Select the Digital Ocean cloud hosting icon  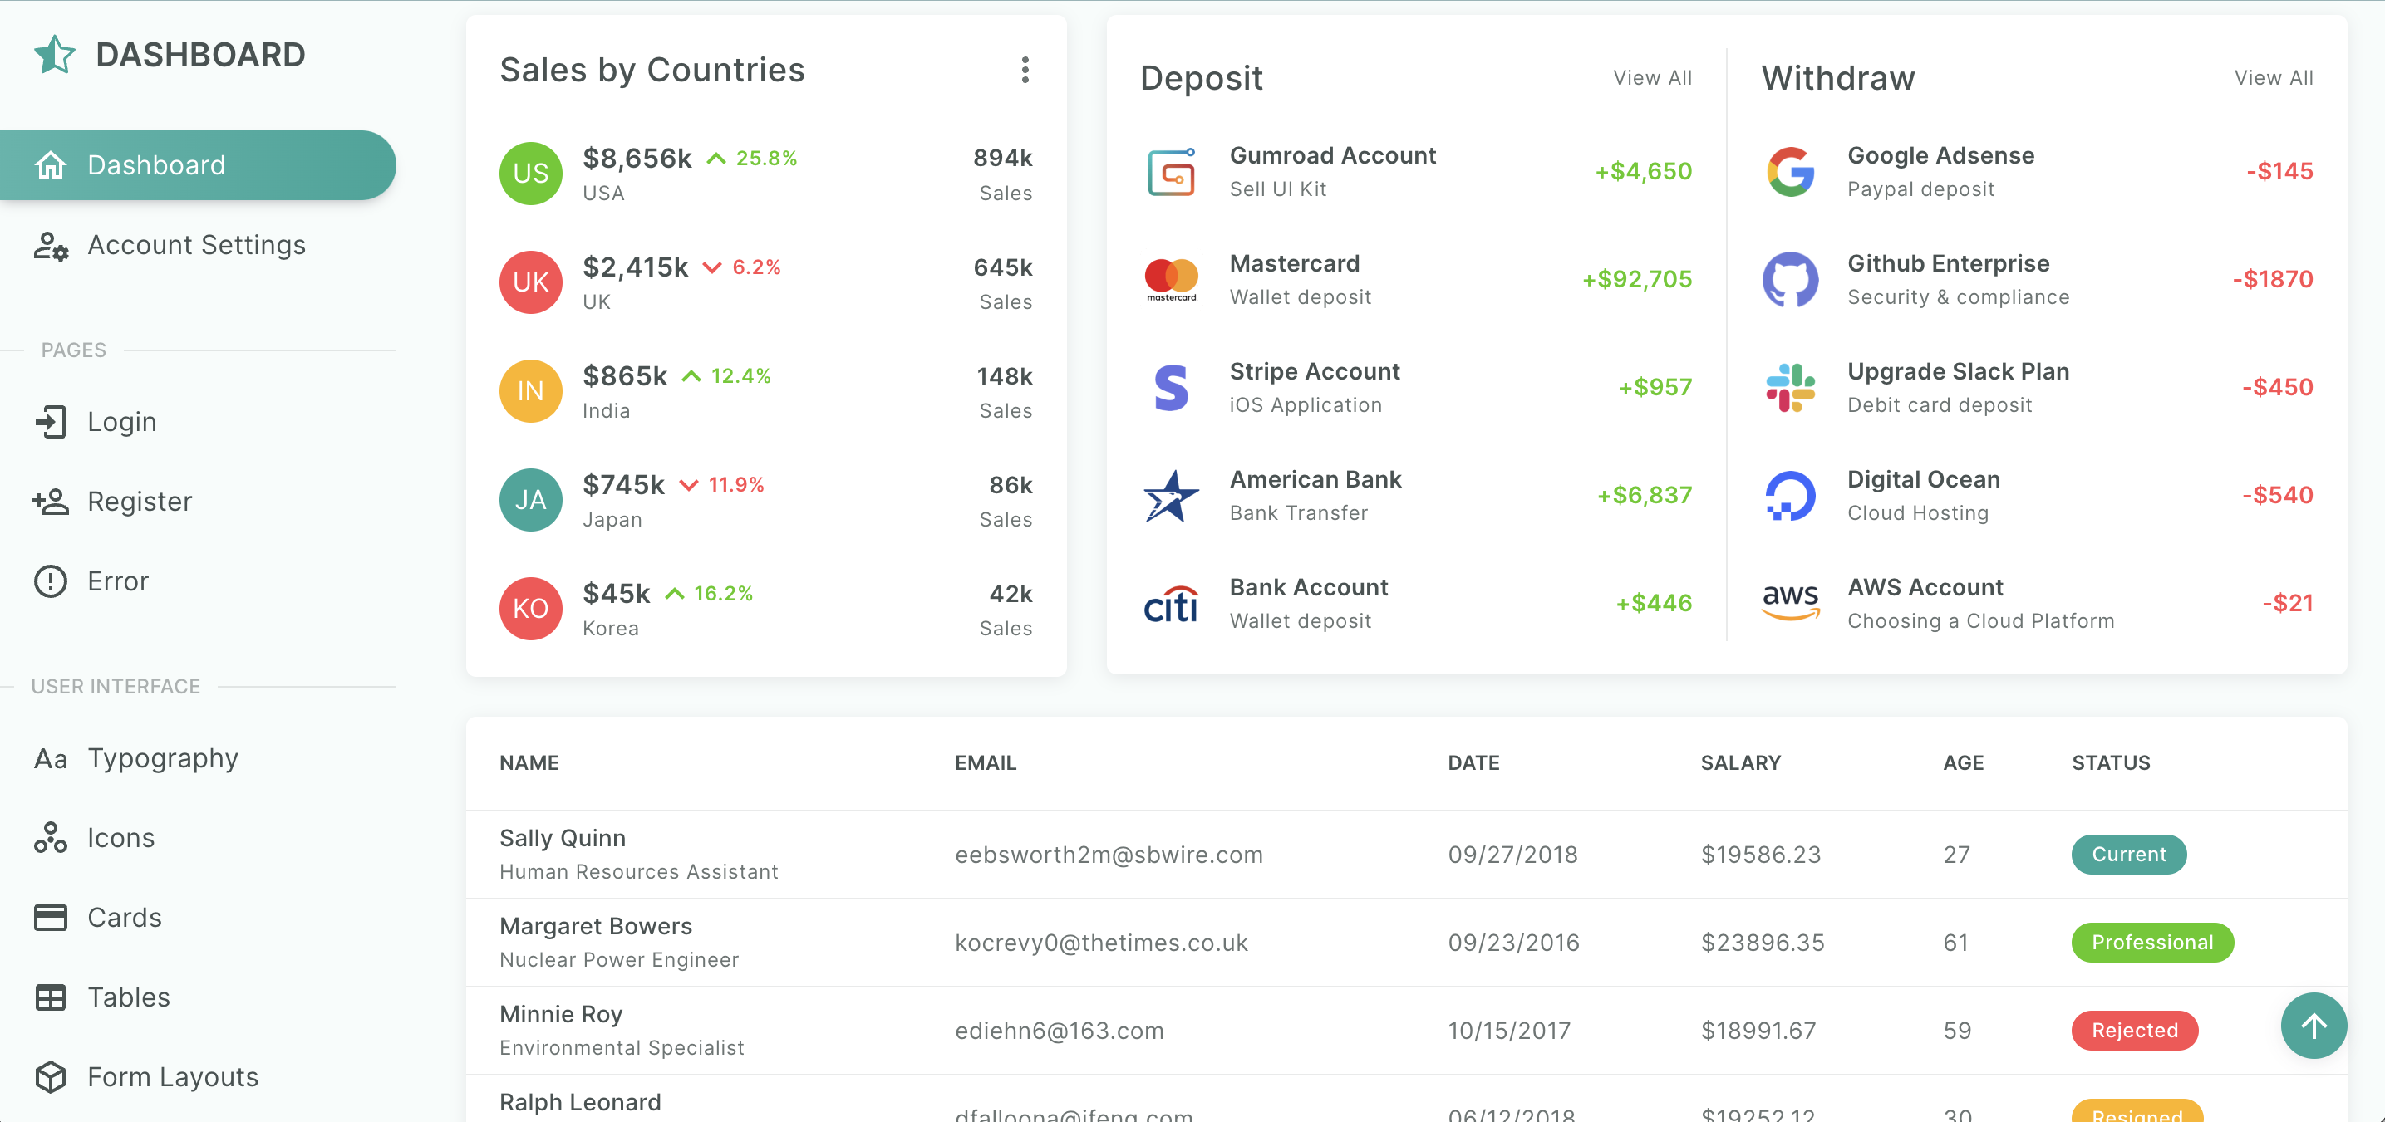coord(1790,495)
